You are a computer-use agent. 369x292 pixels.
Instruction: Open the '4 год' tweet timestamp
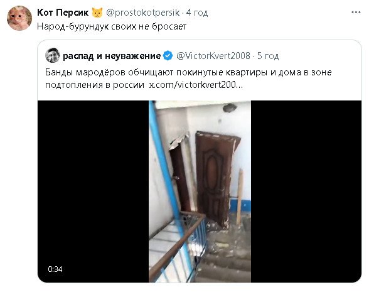[197, 13]
